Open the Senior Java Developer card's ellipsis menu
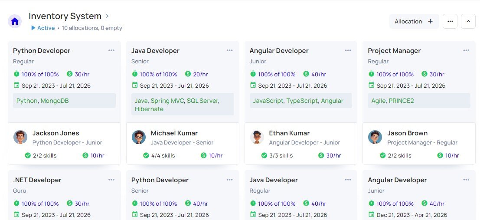480x220 pixels. 230,50
